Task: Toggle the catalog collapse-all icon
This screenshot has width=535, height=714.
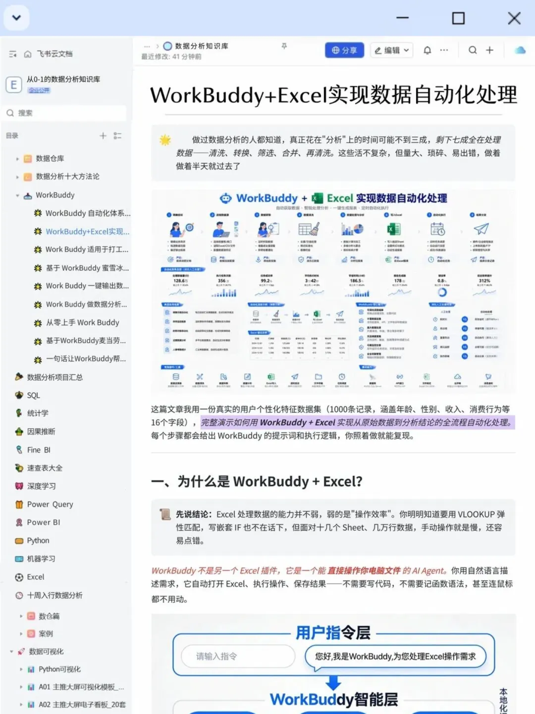Action: [117, 135]
